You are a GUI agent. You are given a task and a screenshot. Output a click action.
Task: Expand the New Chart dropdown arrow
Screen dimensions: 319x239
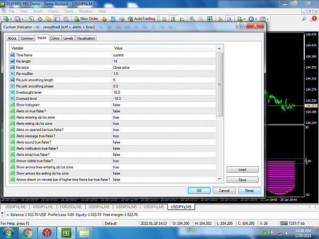(x=11, y=19)
